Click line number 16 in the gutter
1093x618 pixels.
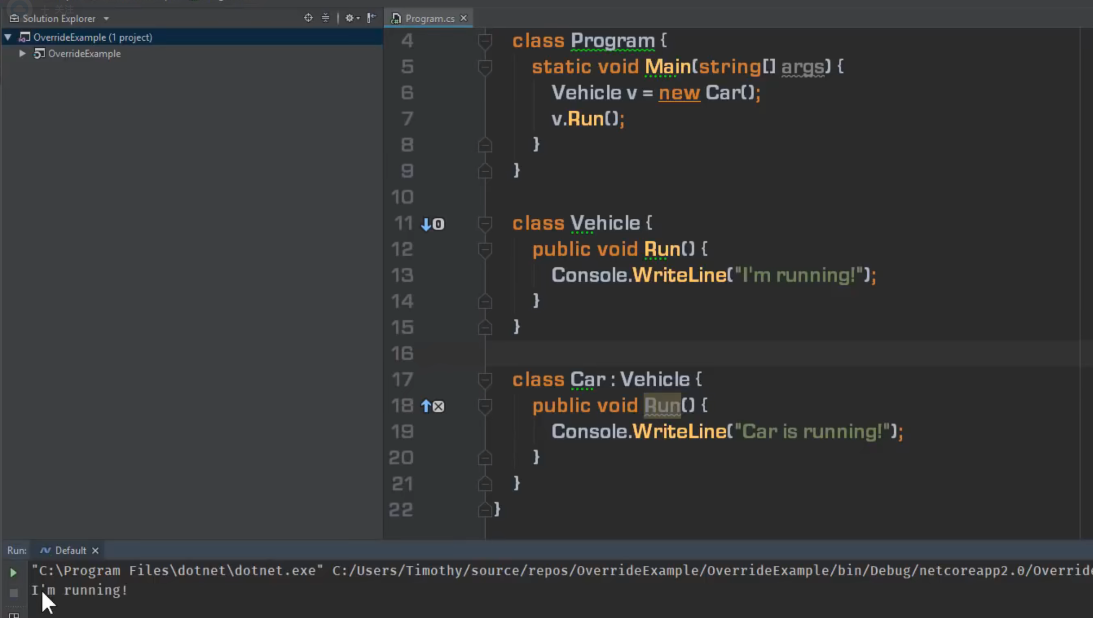click(x=403, y=354)
